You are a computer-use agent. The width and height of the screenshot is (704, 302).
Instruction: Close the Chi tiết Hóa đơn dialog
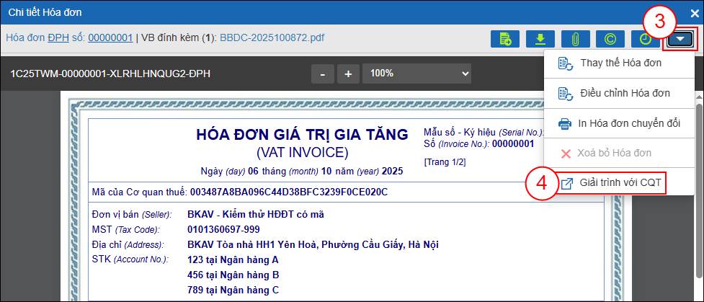(694, 12)
